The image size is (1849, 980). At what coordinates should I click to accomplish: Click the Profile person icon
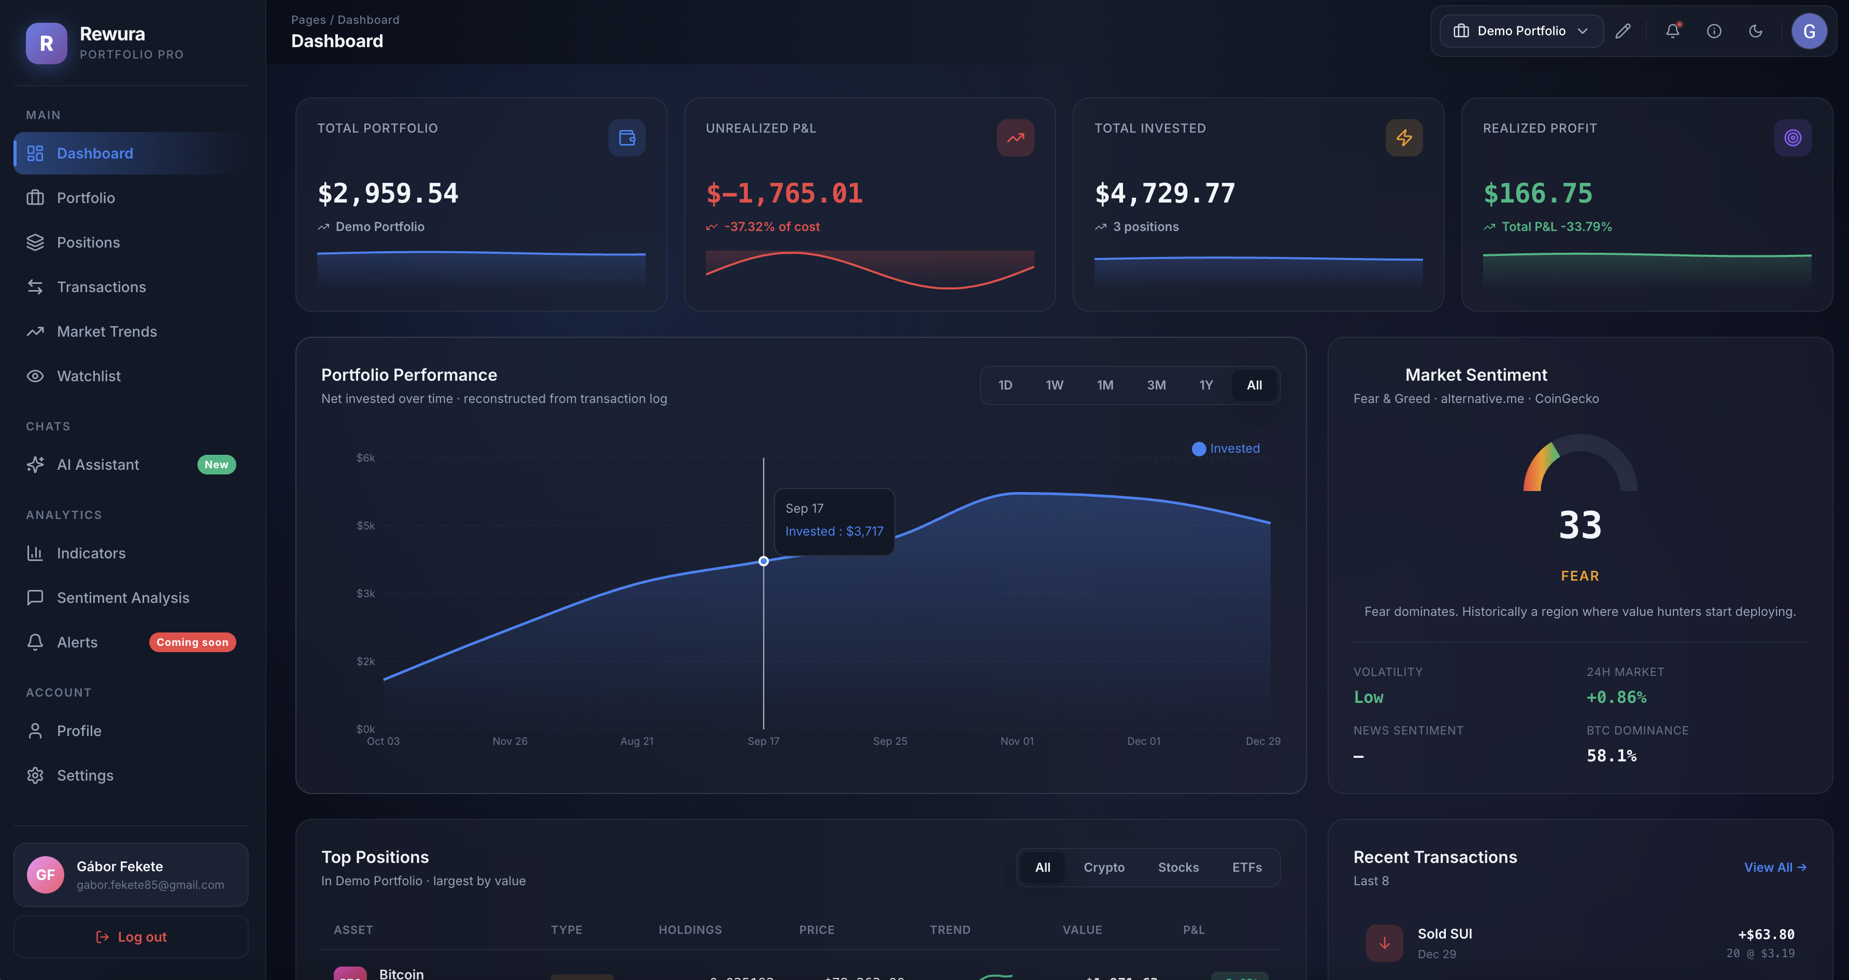[35, 731]
